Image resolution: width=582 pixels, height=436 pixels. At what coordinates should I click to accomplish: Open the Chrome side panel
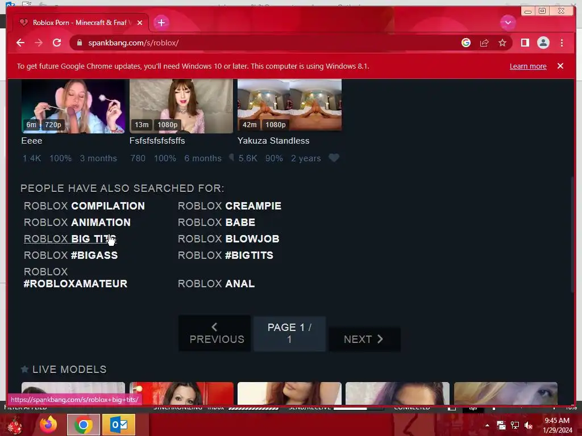coord(525,43)
